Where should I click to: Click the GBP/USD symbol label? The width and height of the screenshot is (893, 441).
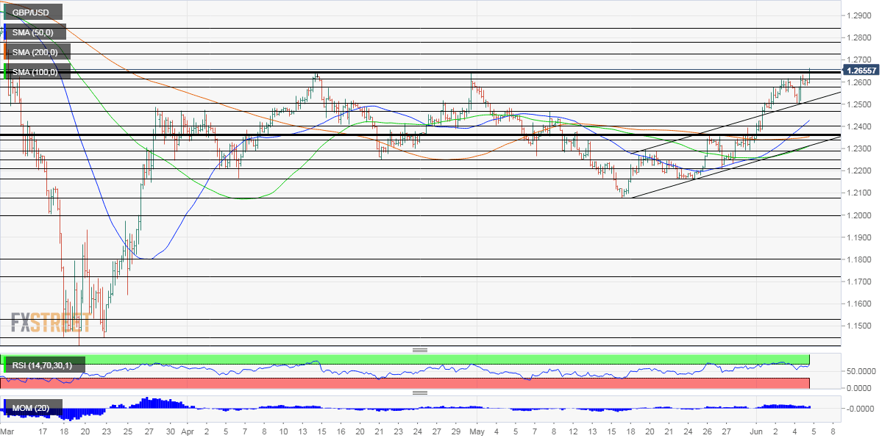click(x=33, y=12)
